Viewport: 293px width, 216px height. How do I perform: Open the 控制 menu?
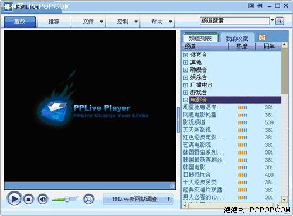(x=122, y=22)
